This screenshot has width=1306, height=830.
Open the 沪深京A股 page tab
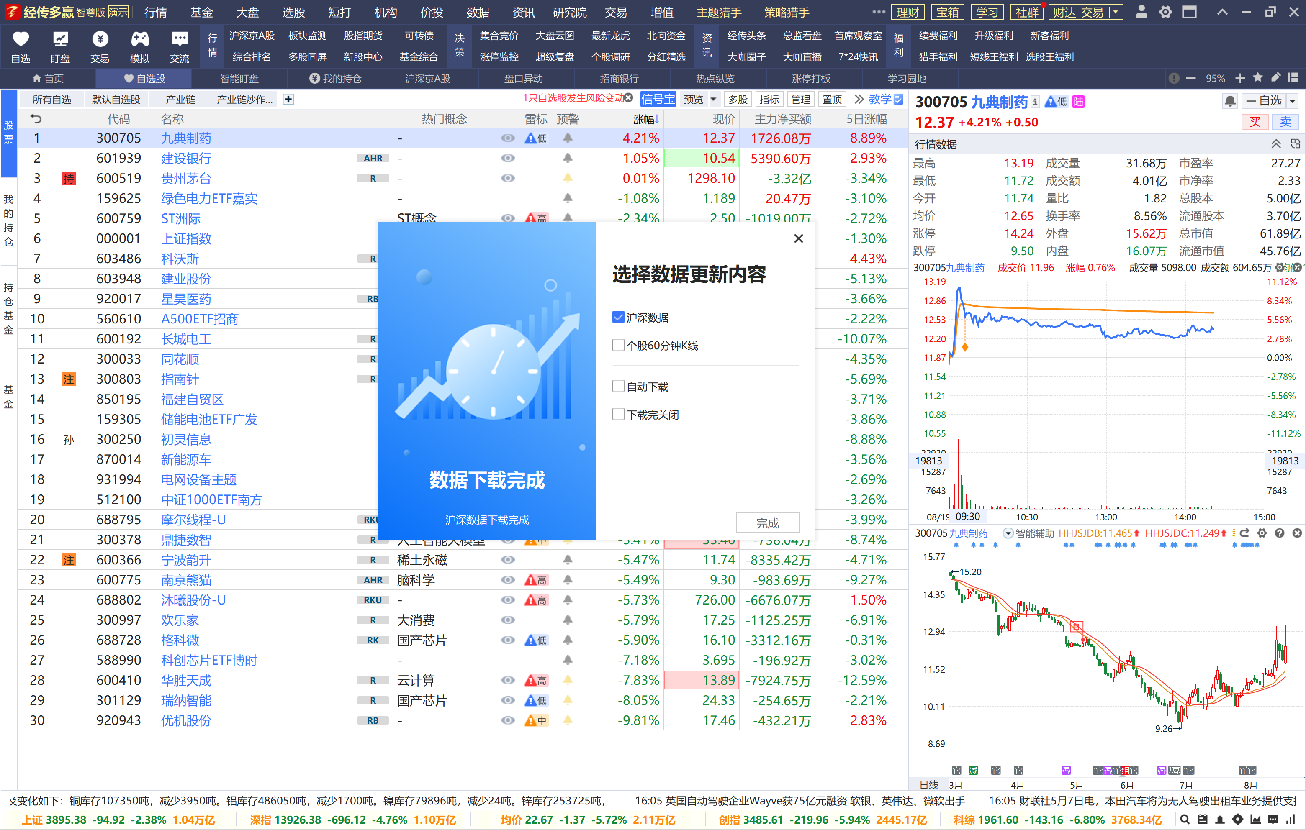click(427, 79)
